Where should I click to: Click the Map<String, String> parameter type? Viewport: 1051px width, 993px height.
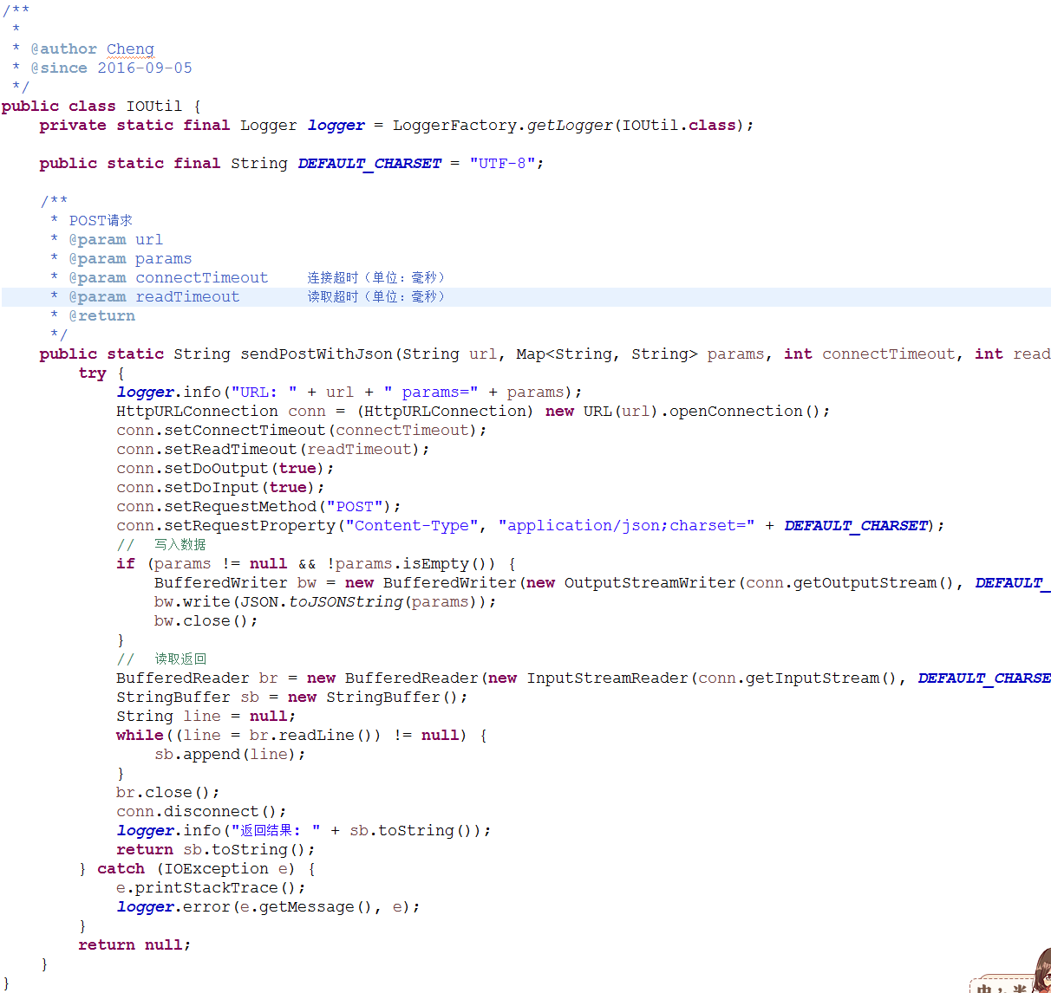coord(606,354)
